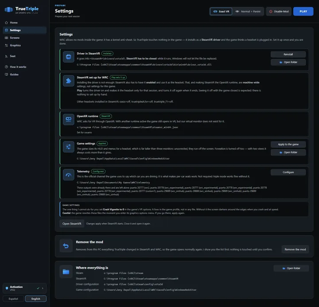This screenshot has height=307, width=319.
Task: Switch to Exact VR mode
Action: [x=221, y=12]
